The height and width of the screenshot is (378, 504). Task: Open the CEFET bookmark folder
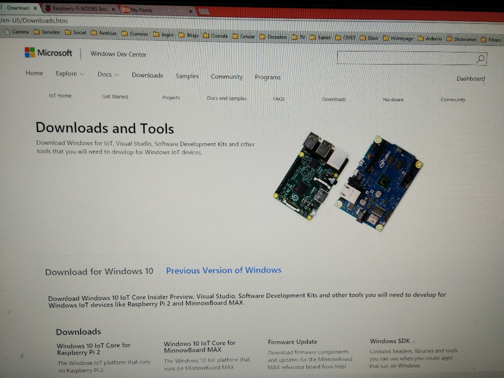click(x=346, y=38)
